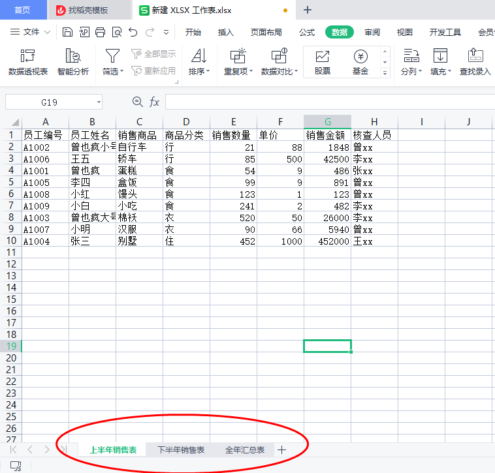Select the Stocks (股票) data type
Viewport: 495px width, 473px height.
point(323,62)
